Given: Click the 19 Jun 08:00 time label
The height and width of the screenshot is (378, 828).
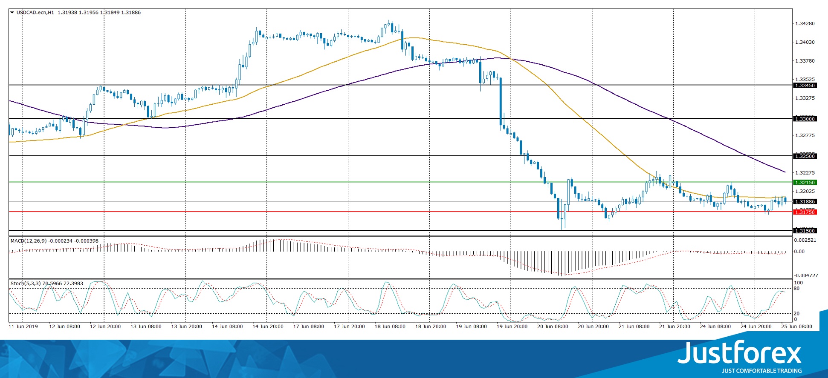Looking at the screenshot, I should point(471,326).
